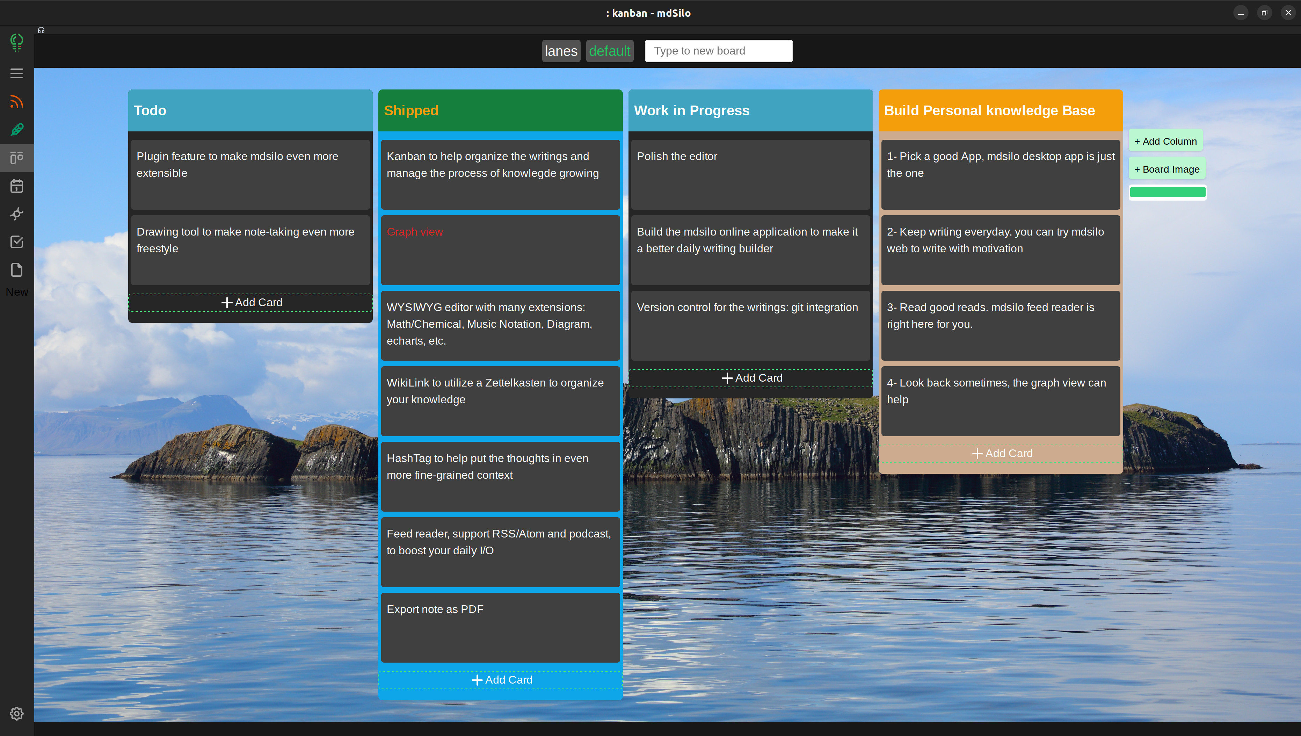The width and height of the screenshot is (1301, 736).
Task: Click the green board color swatch
Action: coord(1167,192)
